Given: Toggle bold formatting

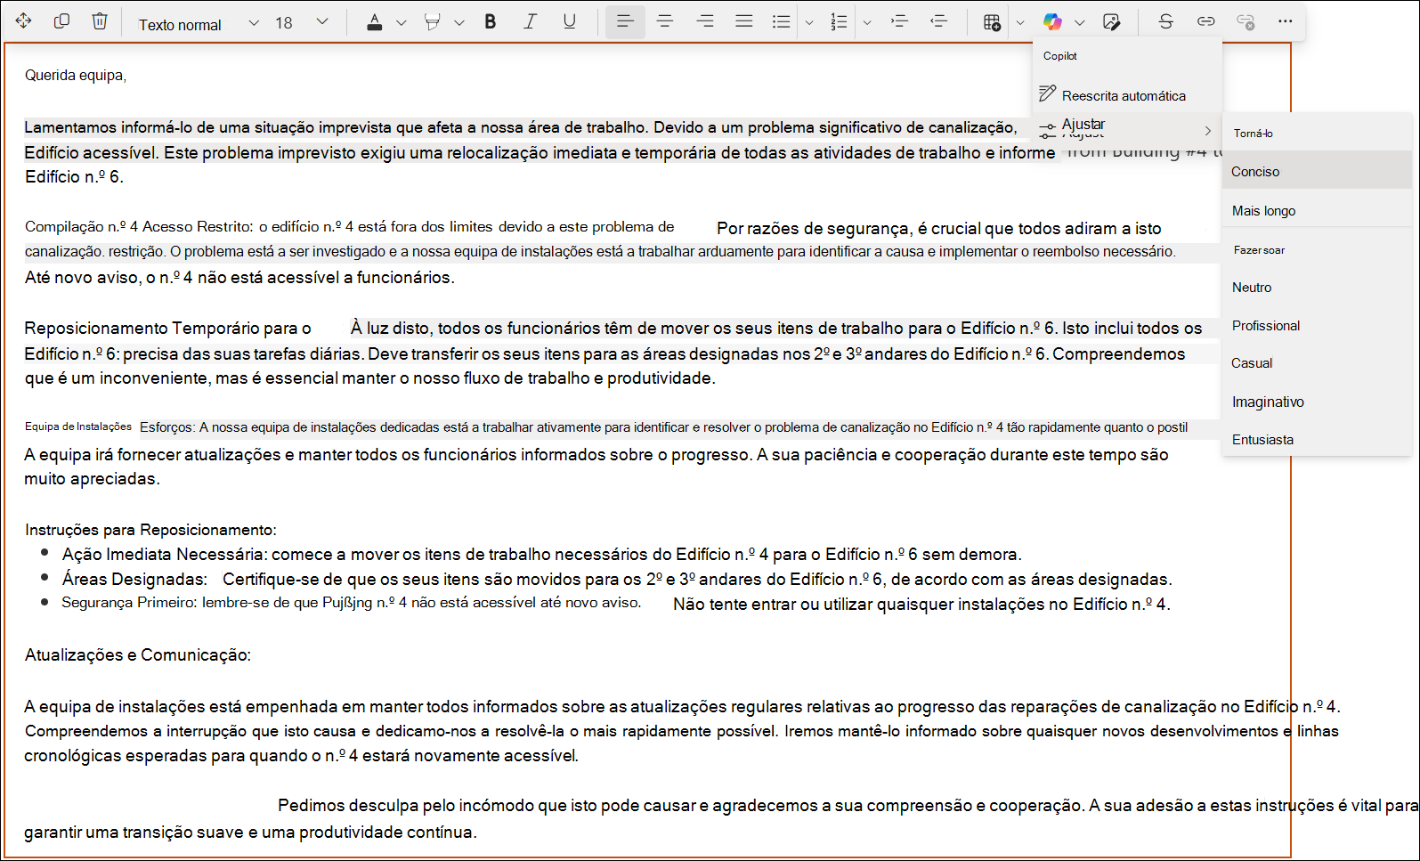Looking at the screenshot, I should pos(491,22).
